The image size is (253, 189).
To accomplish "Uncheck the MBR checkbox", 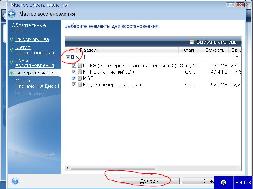I will click(74, 78).
